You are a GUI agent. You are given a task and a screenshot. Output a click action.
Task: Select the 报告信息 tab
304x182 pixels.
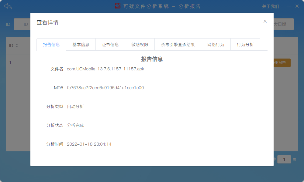tap(51, 45)
